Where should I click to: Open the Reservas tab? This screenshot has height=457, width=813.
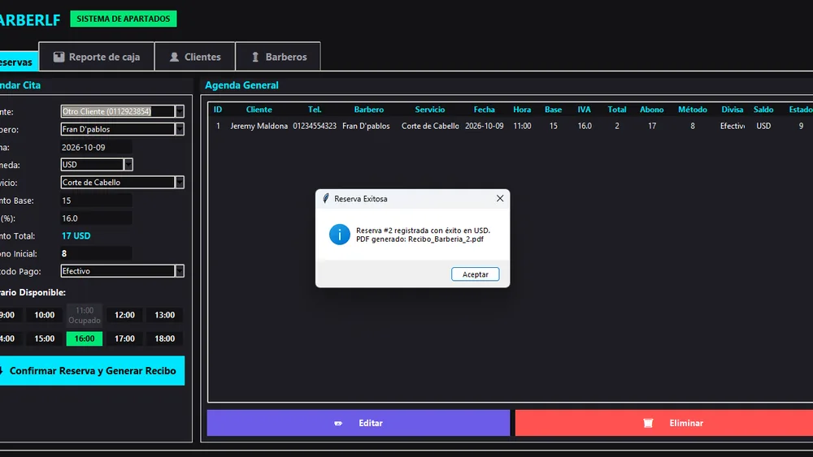coord(18,62)
